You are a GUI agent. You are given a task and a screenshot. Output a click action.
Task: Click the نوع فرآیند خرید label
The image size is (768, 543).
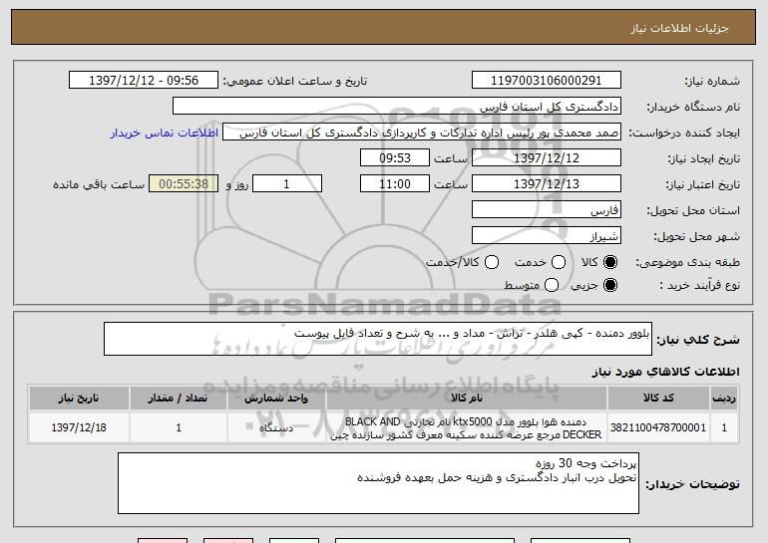(x=700, y=285)
